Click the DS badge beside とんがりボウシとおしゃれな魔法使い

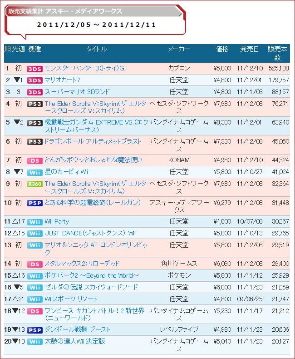click(35, 161)
